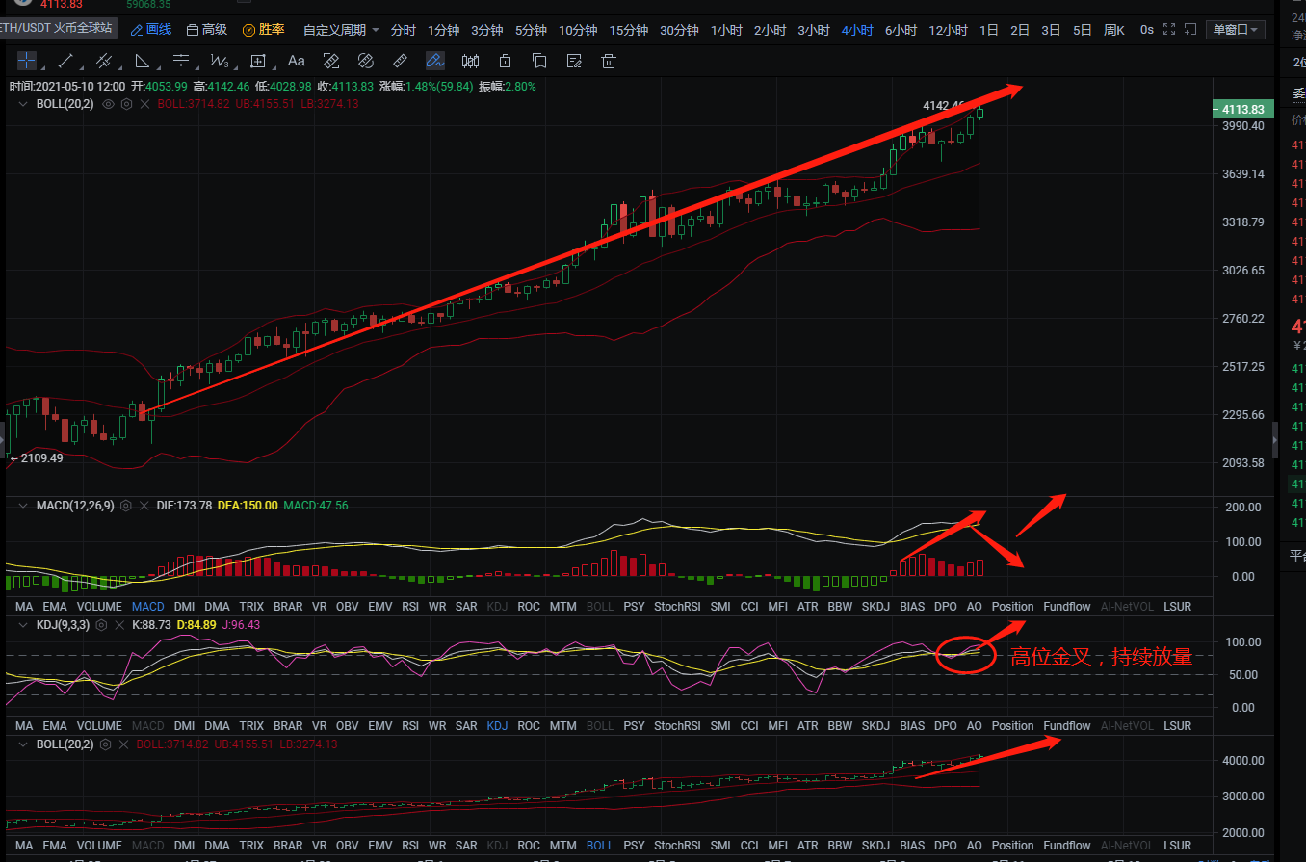Toggle DMI in the MACD pane selector
The image size is (1306, 862).
pos(184,607)
